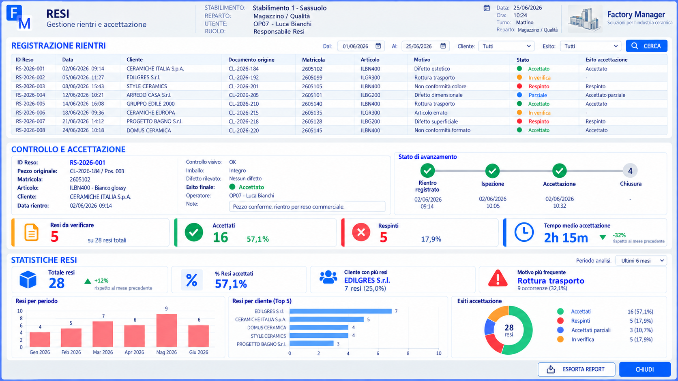Expand the Periodo analisi dropdown
Viewport: 678px width, 381px height.
tap(641, 261)
